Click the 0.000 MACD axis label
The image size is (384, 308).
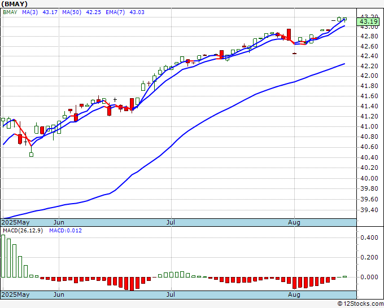click(x=369, y=277)
